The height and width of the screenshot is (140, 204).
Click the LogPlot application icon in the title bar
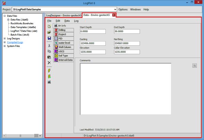4,3
